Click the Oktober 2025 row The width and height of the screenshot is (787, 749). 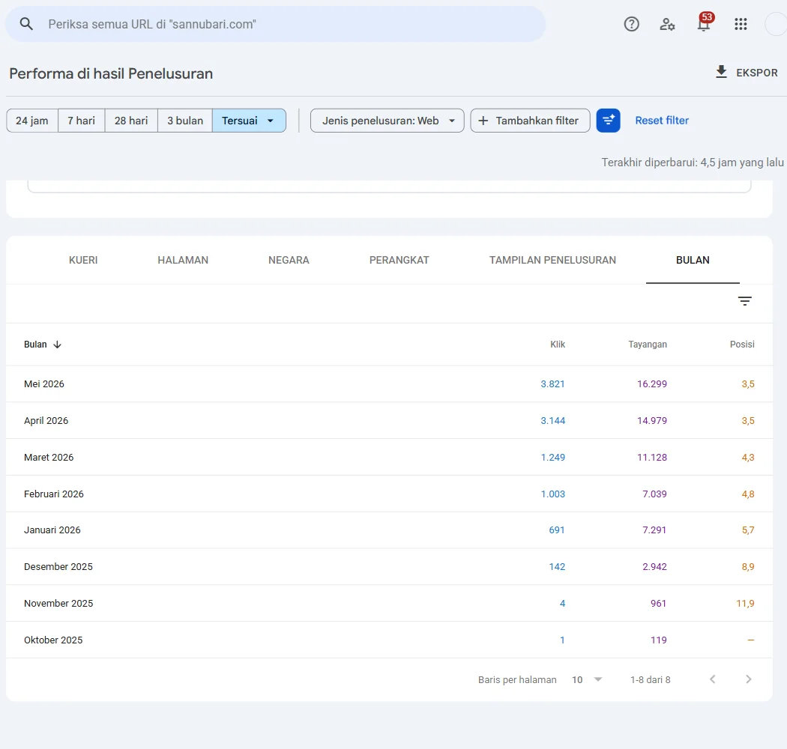pyautogui.click(x=389, y=640)
